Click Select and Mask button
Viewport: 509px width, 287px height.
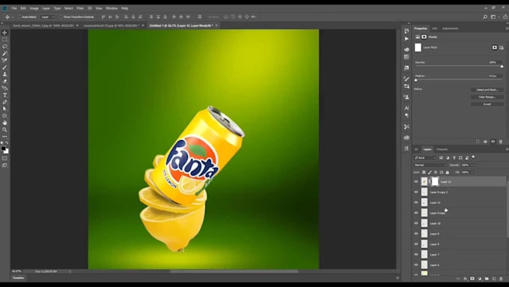(x=487, y=90)
